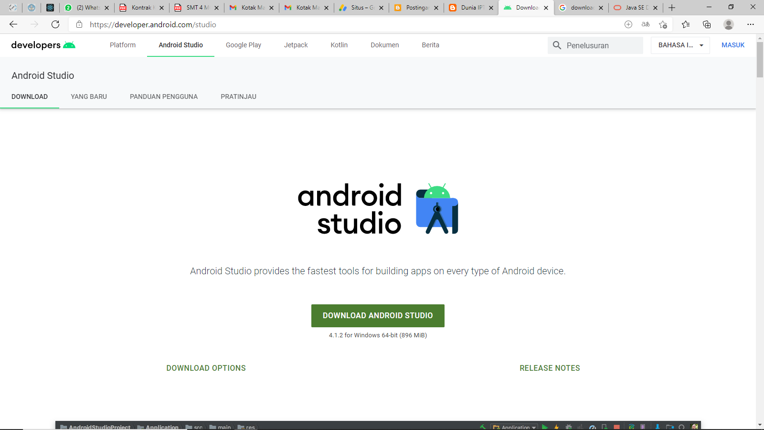Click the vertical scrollbar thumb
Image resolution: width=764 pixels, height=430 pixels.
pos(760,59)
